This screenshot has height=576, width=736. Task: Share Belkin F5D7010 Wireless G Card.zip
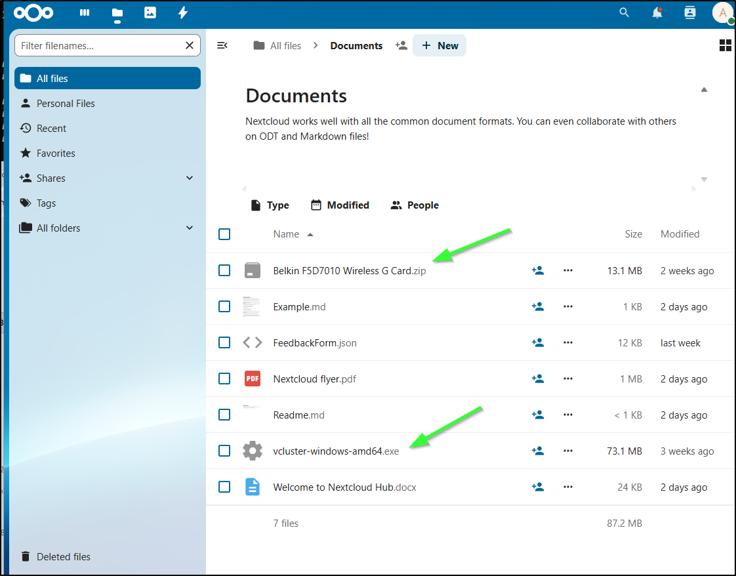538,270
